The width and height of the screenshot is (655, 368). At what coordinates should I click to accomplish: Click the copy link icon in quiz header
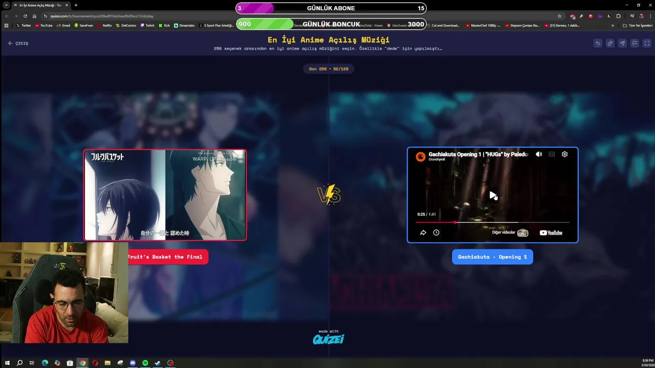coord(610,43)
